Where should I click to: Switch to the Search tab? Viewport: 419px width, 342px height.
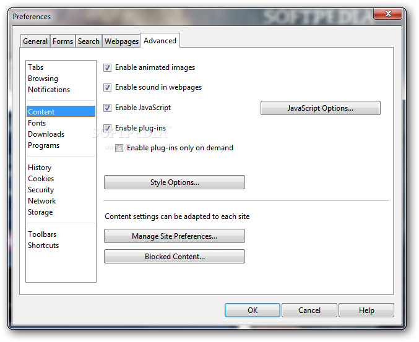point(89,41)
